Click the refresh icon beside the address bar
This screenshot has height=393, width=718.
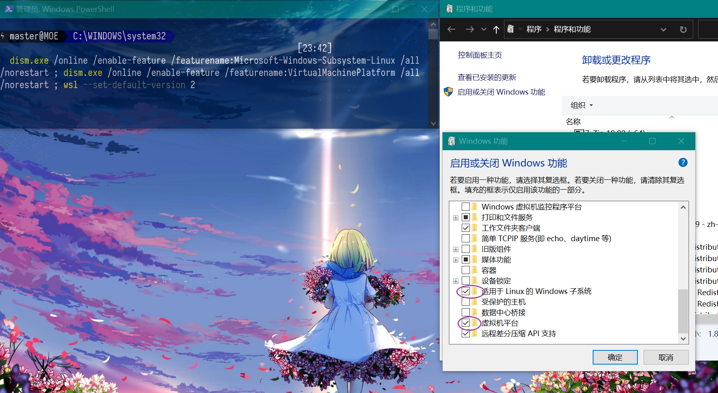683,29
